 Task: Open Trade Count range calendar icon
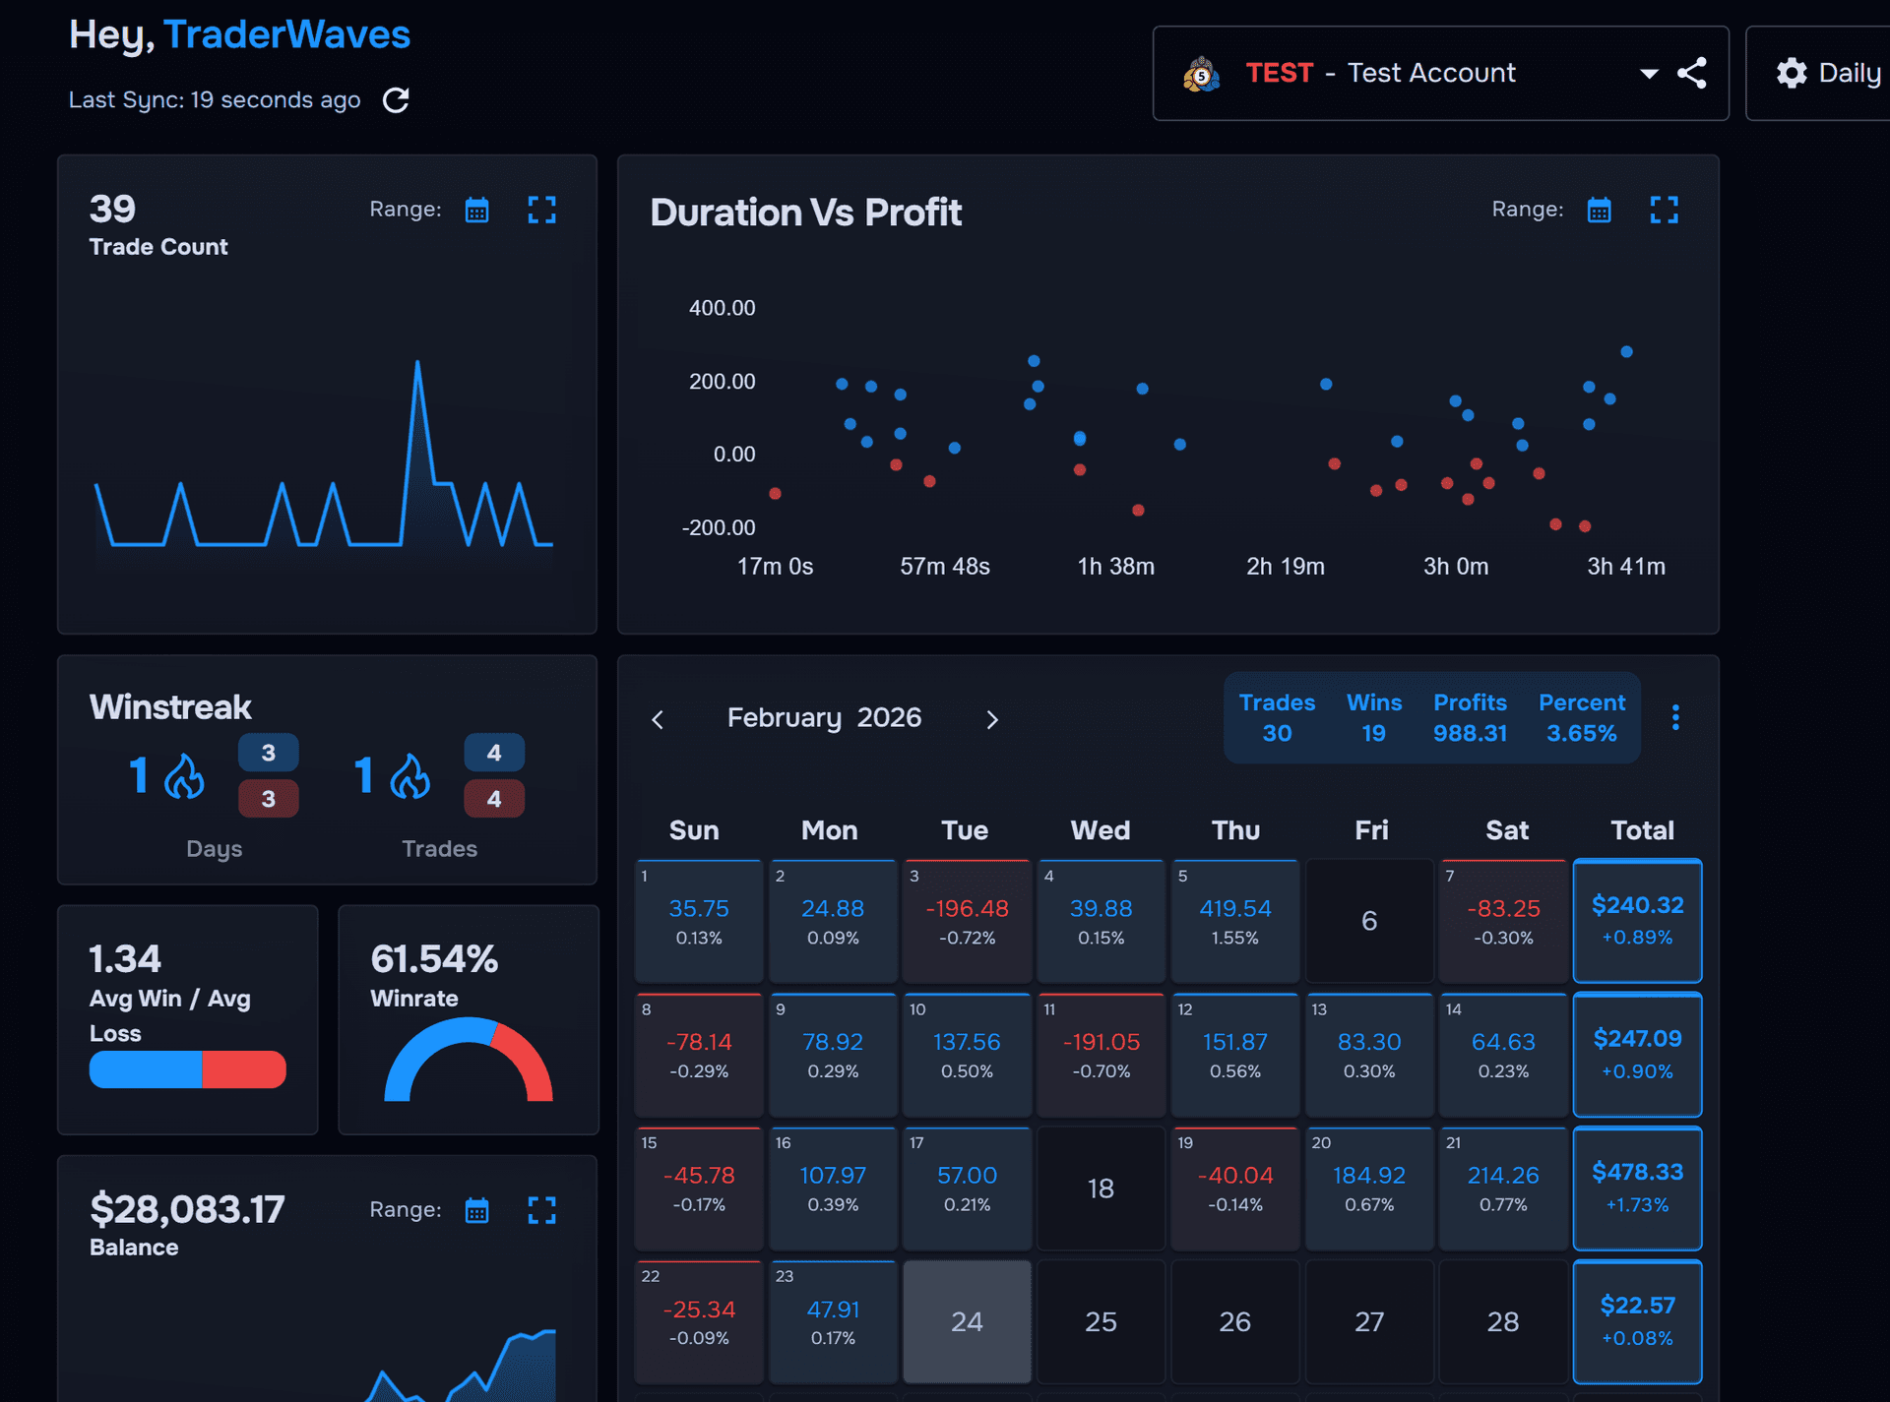476,210
